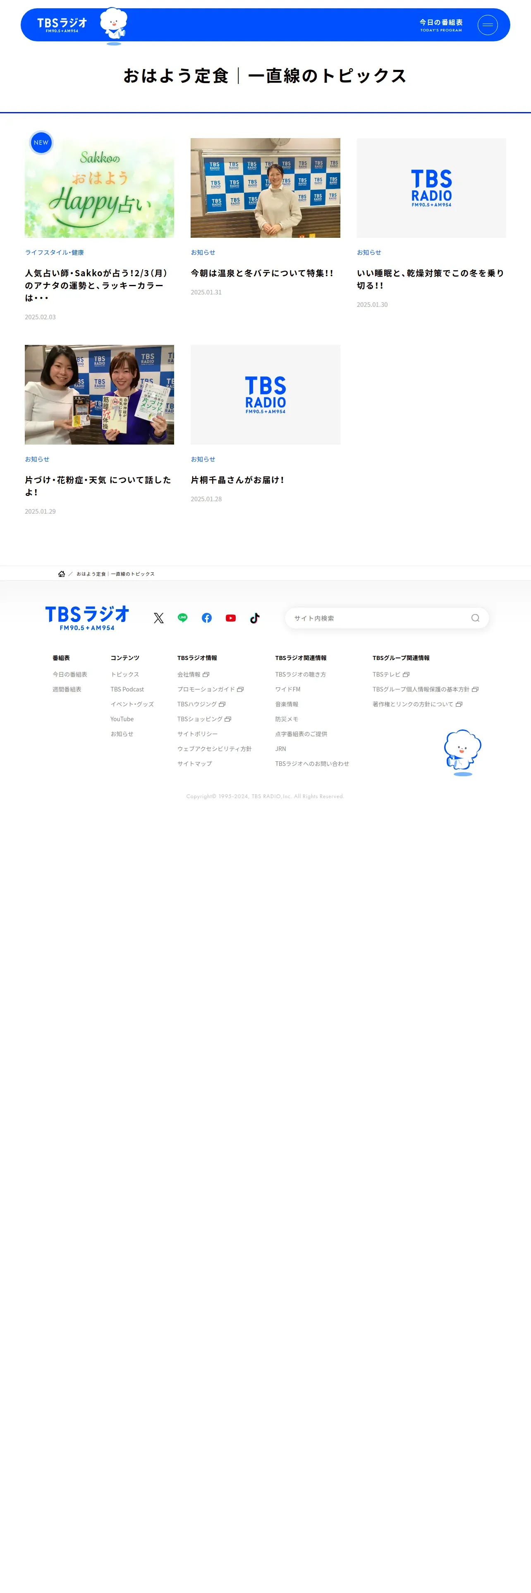Open the article いい睡眠と、乾燥対策でこの冬を乗り切る!!

[430, 279]
